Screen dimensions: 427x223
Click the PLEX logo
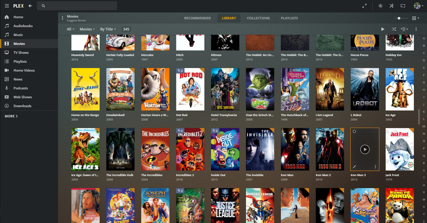point(18,6)
